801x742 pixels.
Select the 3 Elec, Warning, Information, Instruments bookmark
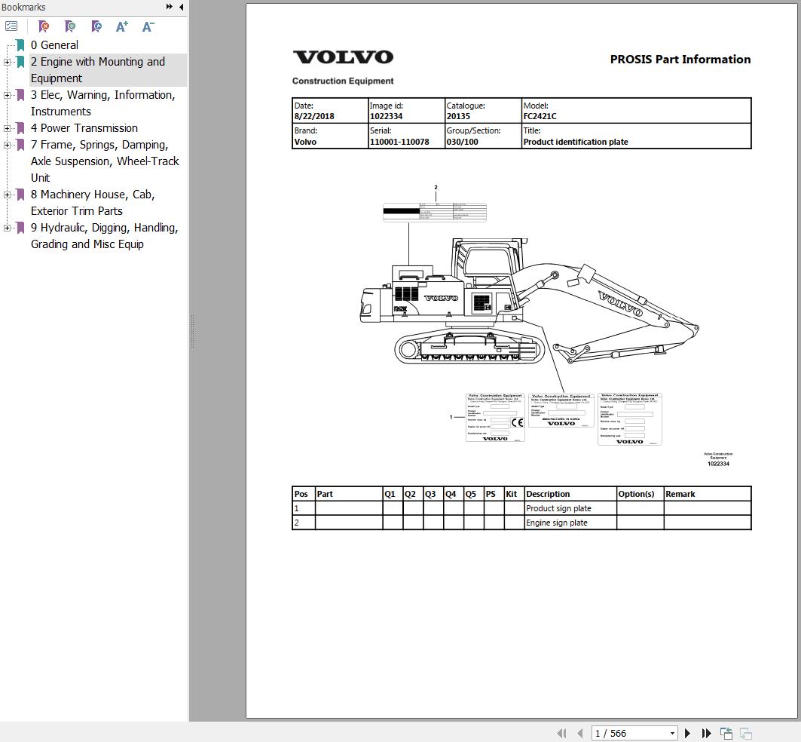(x=102, y=103)
